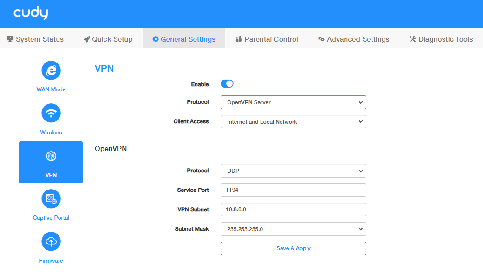Open the Captive Portal icon

coord(51,199)
